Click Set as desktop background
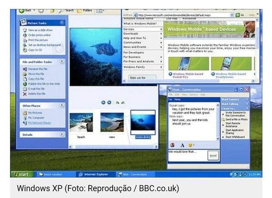This screenshot has height=198, width=272. (x=42, y=45)
